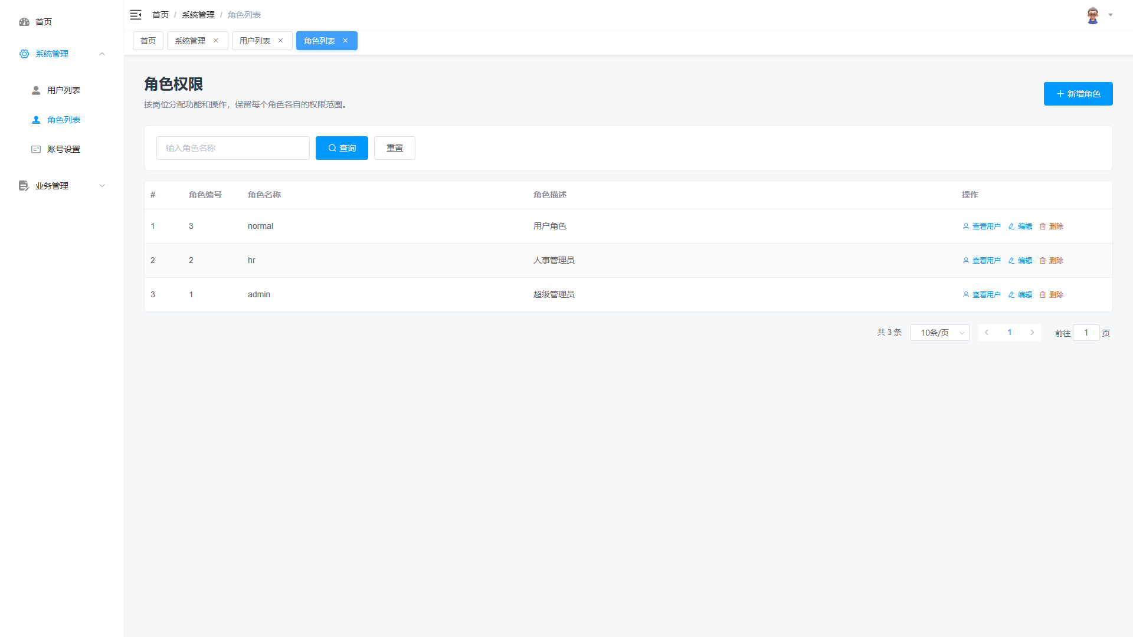View users for the admin role
The height and width of the screenshot is (637, 1133).
[x=982, y=295]
